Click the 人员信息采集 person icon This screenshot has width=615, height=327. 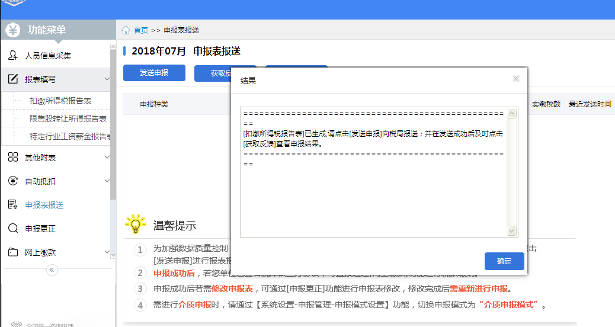pos(13,56)
